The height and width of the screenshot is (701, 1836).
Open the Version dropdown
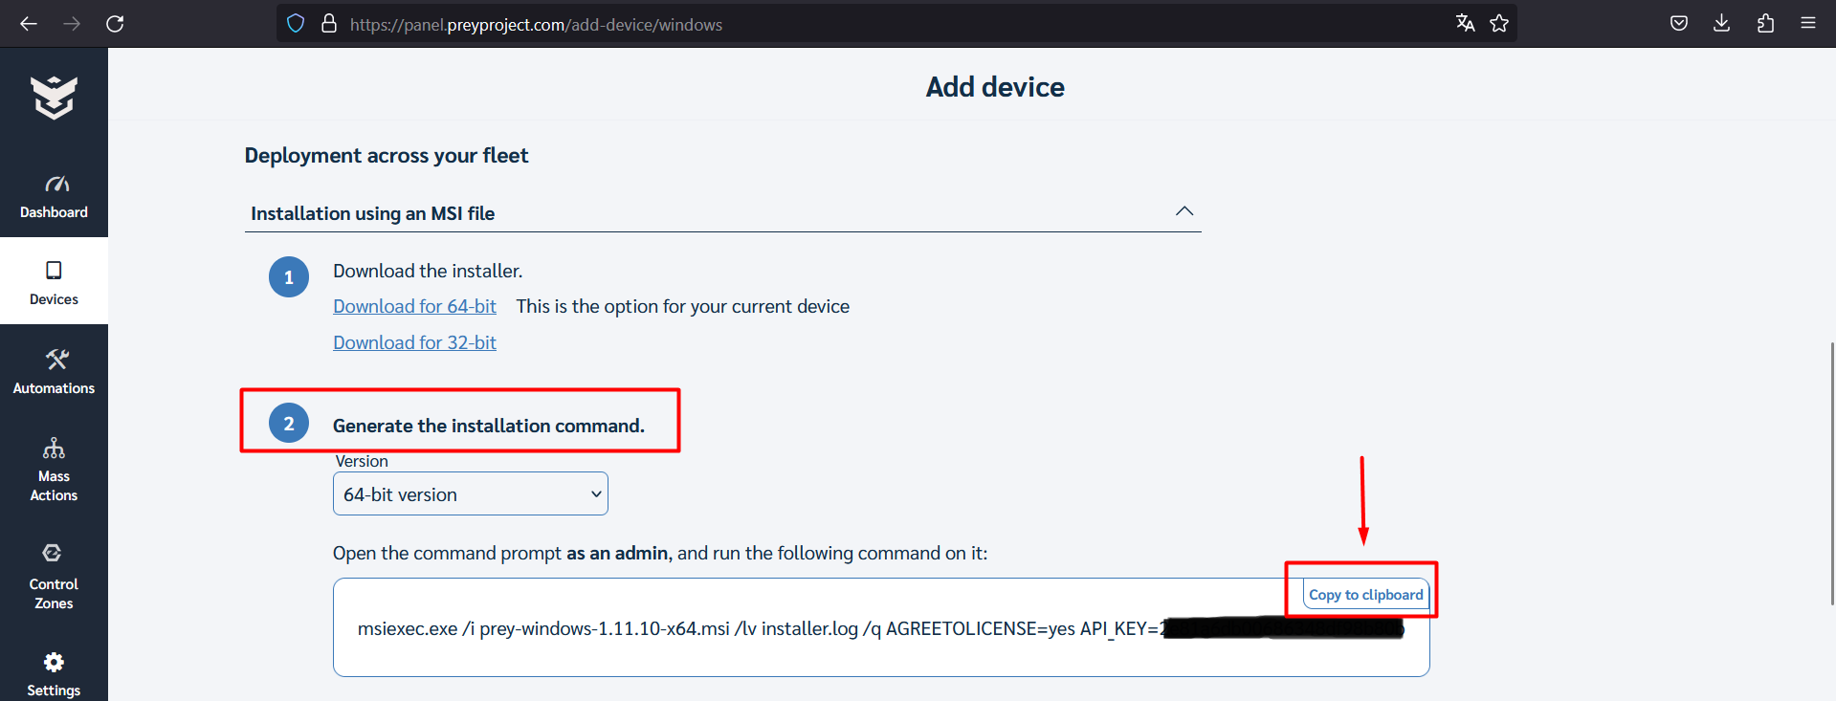pyautogui.click(x=469, y=493)
